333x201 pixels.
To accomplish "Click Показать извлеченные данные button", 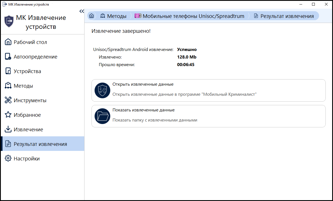I will coord(208,116).
